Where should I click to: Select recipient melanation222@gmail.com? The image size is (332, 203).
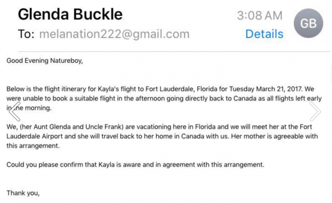pos(114,34)
